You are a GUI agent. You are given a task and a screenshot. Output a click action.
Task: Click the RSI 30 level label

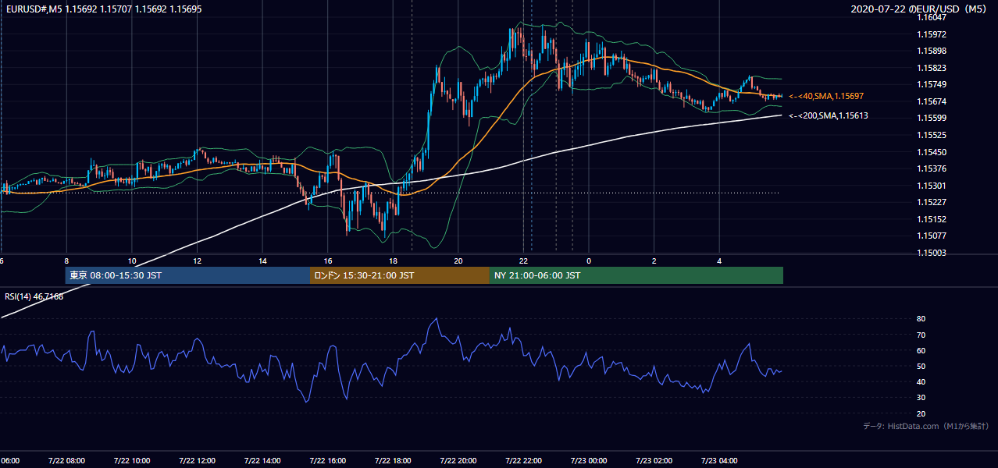(x=921, y=398)
